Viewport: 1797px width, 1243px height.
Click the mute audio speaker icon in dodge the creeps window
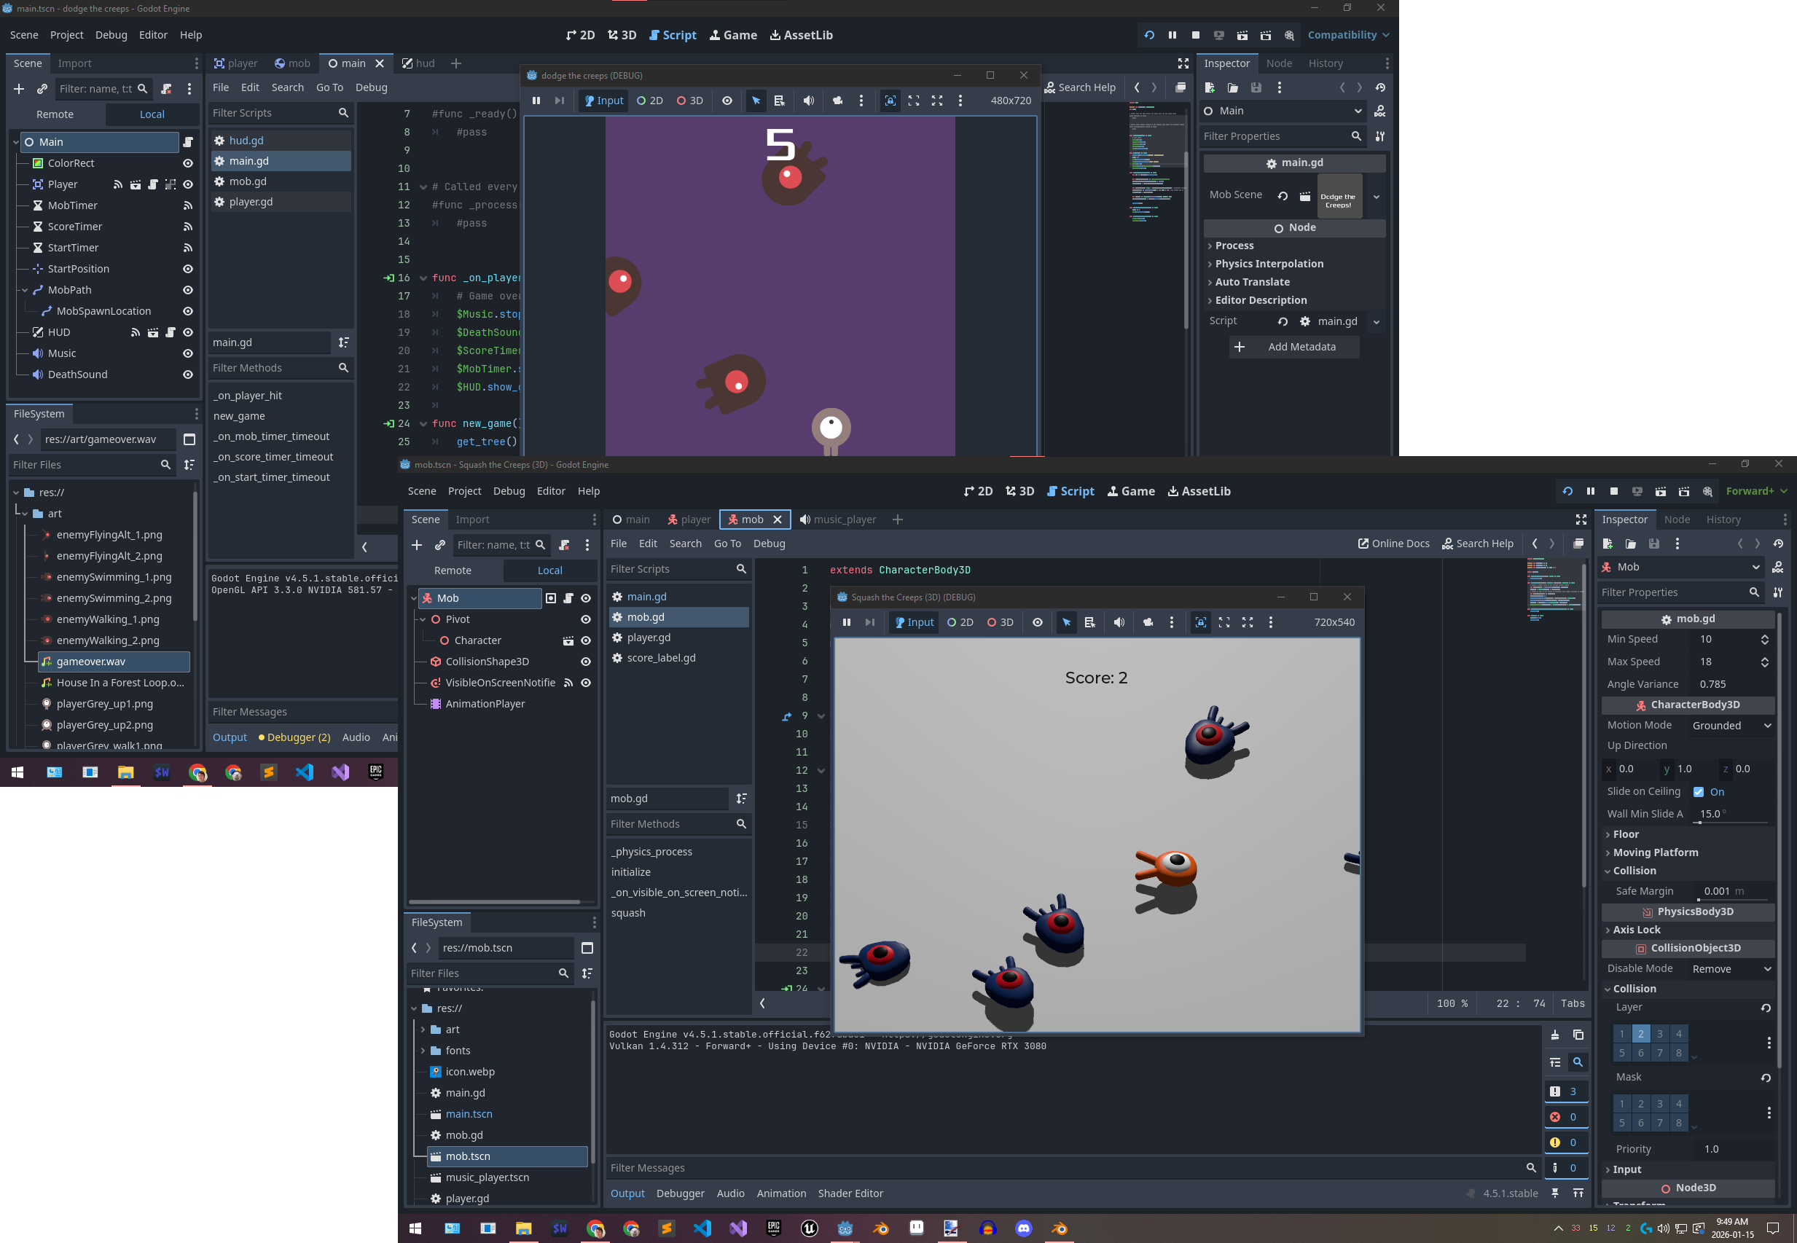coord(809,101)
